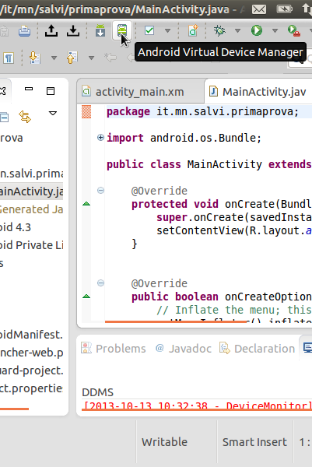Expand the folded import statements
This screenshot has height=467, width=312.
point(100,137)
